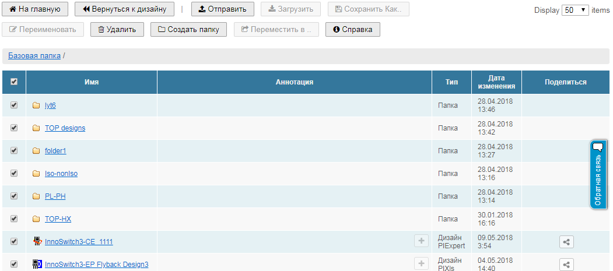Open the Iso-nonIso folder link
Viewport: 613px width, 271px height.
click(x=61, y=174)
